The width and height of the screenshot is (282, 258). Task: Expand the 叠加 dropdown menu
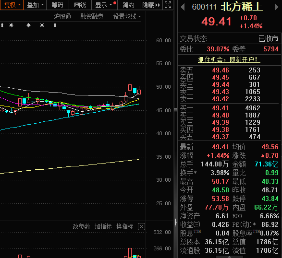click(35, 5)
